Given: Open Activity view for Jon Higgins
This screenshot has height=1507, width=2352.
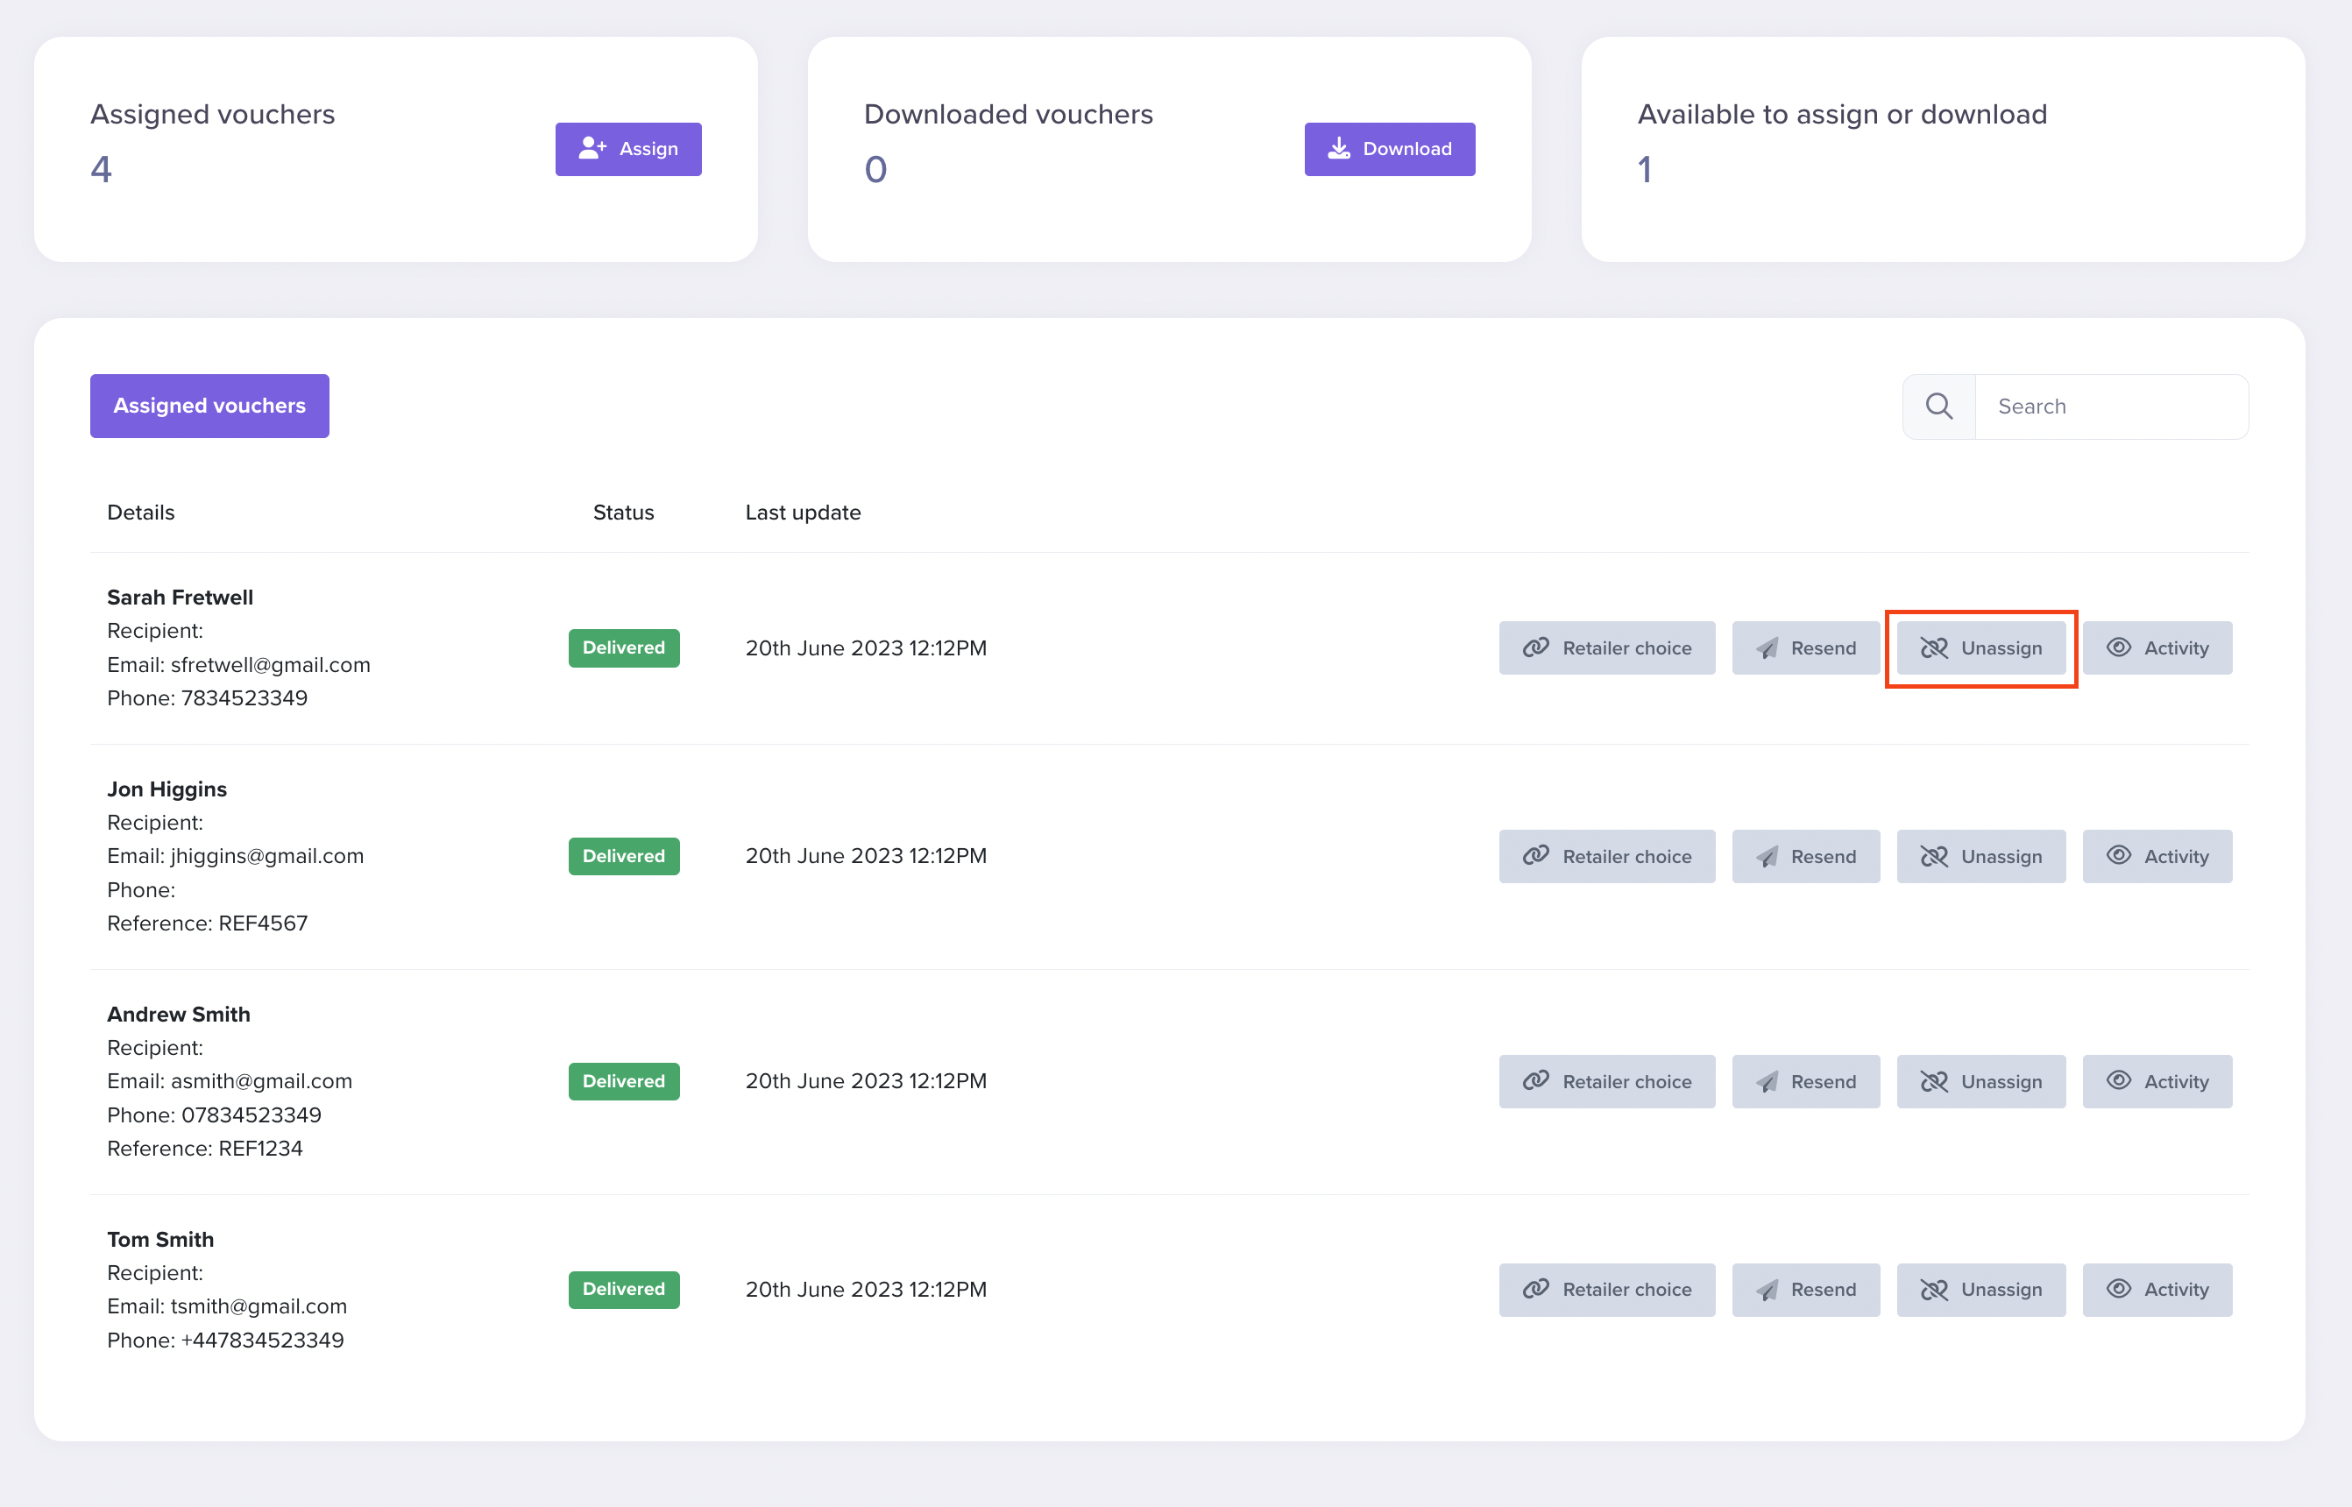Looking at the screenshot, I should pos(2157,855).
